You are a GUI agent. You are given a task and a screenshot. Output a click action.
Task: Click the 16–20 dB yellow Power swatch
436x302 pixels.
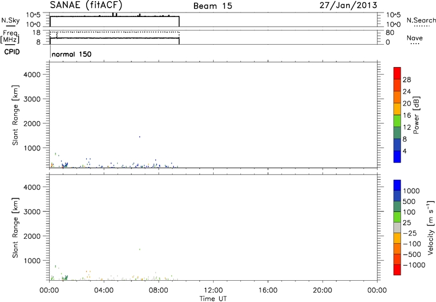pos(397,109)
